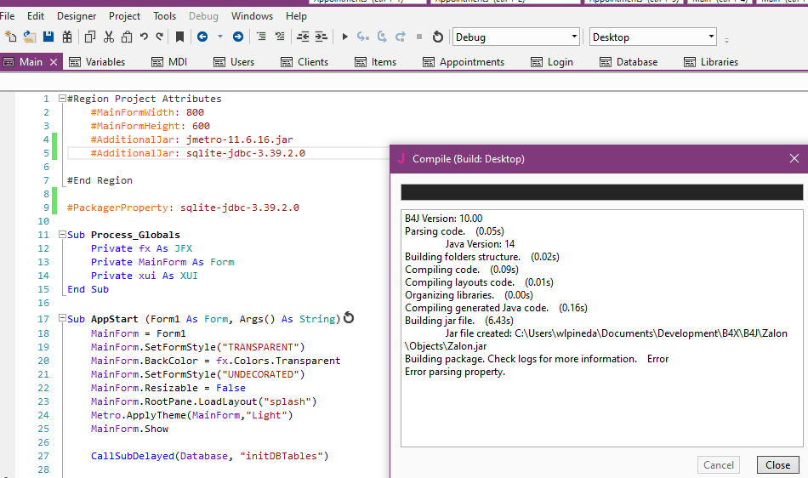Open the Desktop build target dropdown

(711, 37)
